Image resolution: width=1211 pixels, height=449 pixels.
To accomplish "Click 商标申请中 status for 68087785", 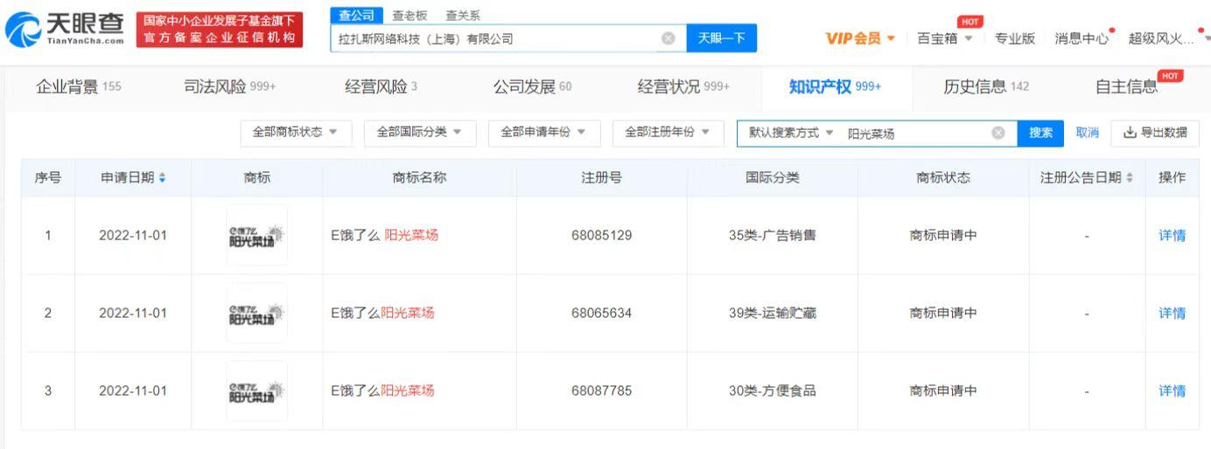I will pyautogui.click(x=943, y=390).
